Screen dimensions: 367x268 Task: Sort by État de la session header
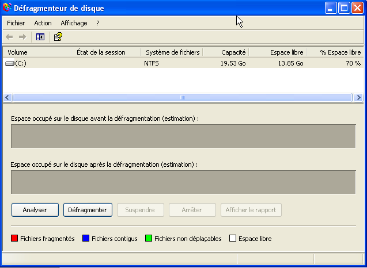(106, 52)
